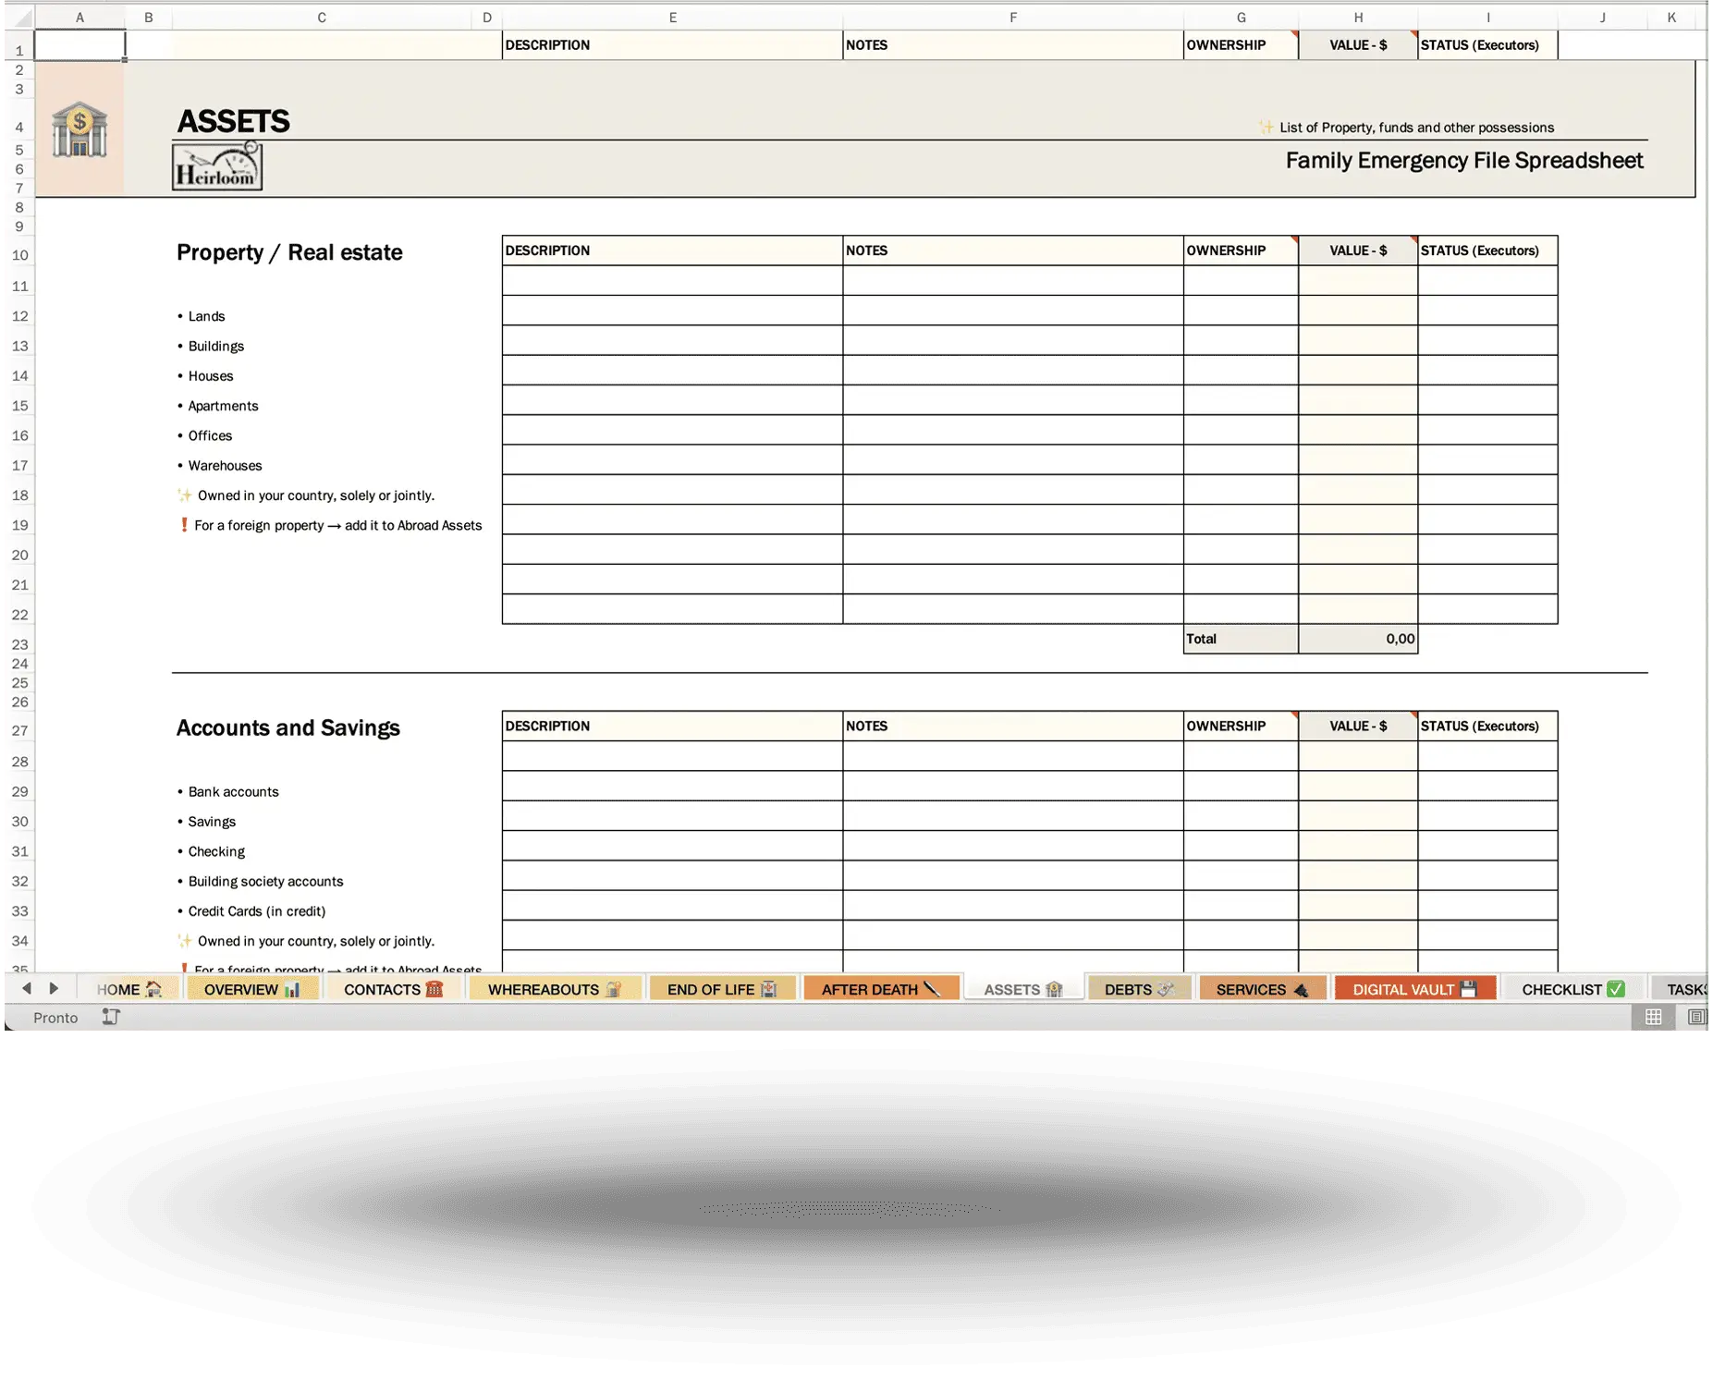1713x1380 pixels.
Task: Open the DIGITAL VAULT sheet tab
Action: coord(1413,989)
